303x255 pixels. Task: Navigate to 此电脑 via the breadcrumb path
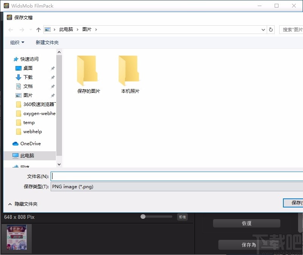67,29
